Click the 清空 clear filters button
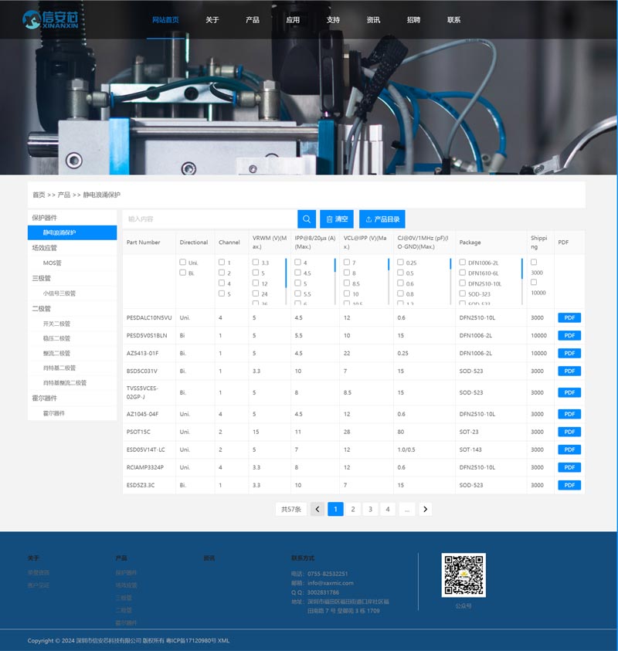Viewport: 618px width, 651px height. (x=336, y=219)
